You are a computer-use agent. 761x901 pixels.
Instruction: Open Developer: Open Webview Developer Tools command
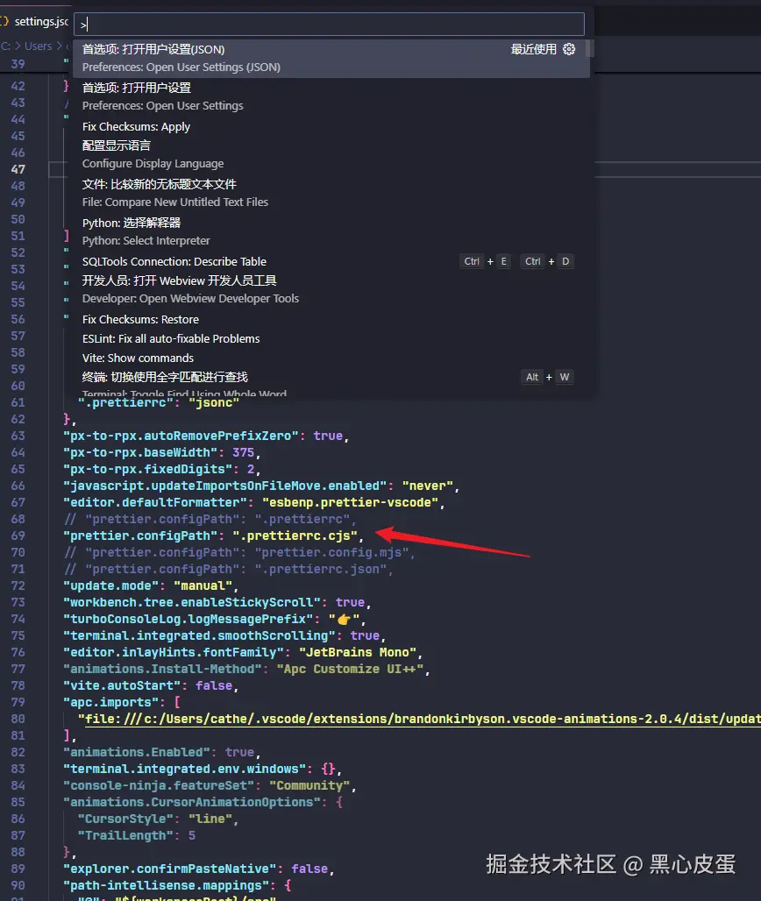(331, 289)
